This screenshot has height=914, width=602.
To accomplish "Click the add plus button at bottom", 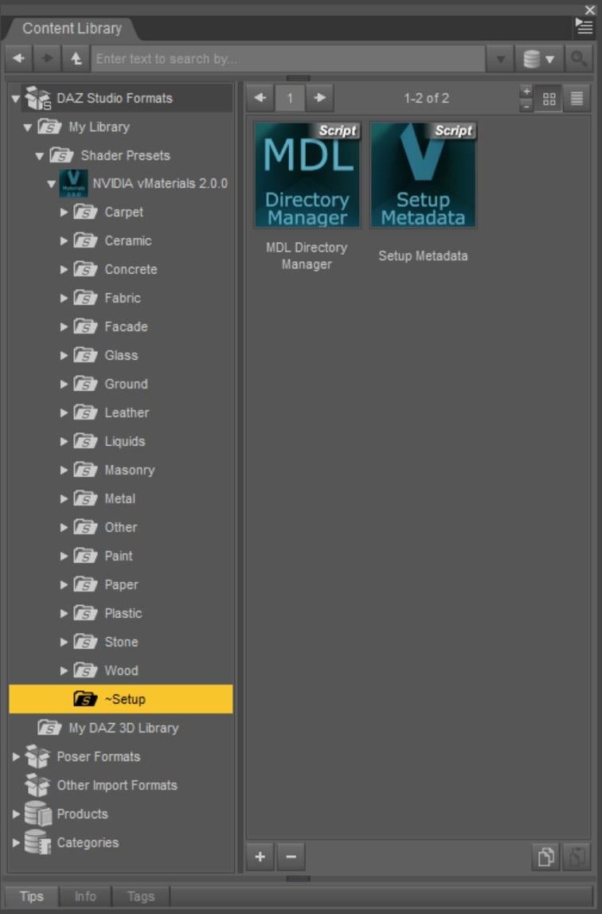I will point(260,857).
